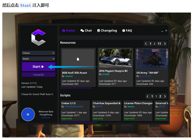193x140 pixels.
Task: Minimize the Cherax launcher window
Action: point(162,31)
